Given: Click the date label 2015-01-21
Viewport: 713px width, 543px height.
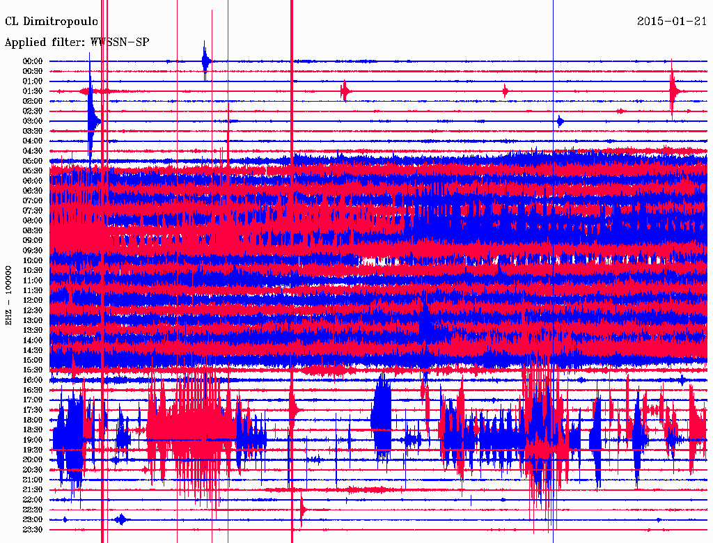Looking at the screenshot, I should click(x=672, y=22).
